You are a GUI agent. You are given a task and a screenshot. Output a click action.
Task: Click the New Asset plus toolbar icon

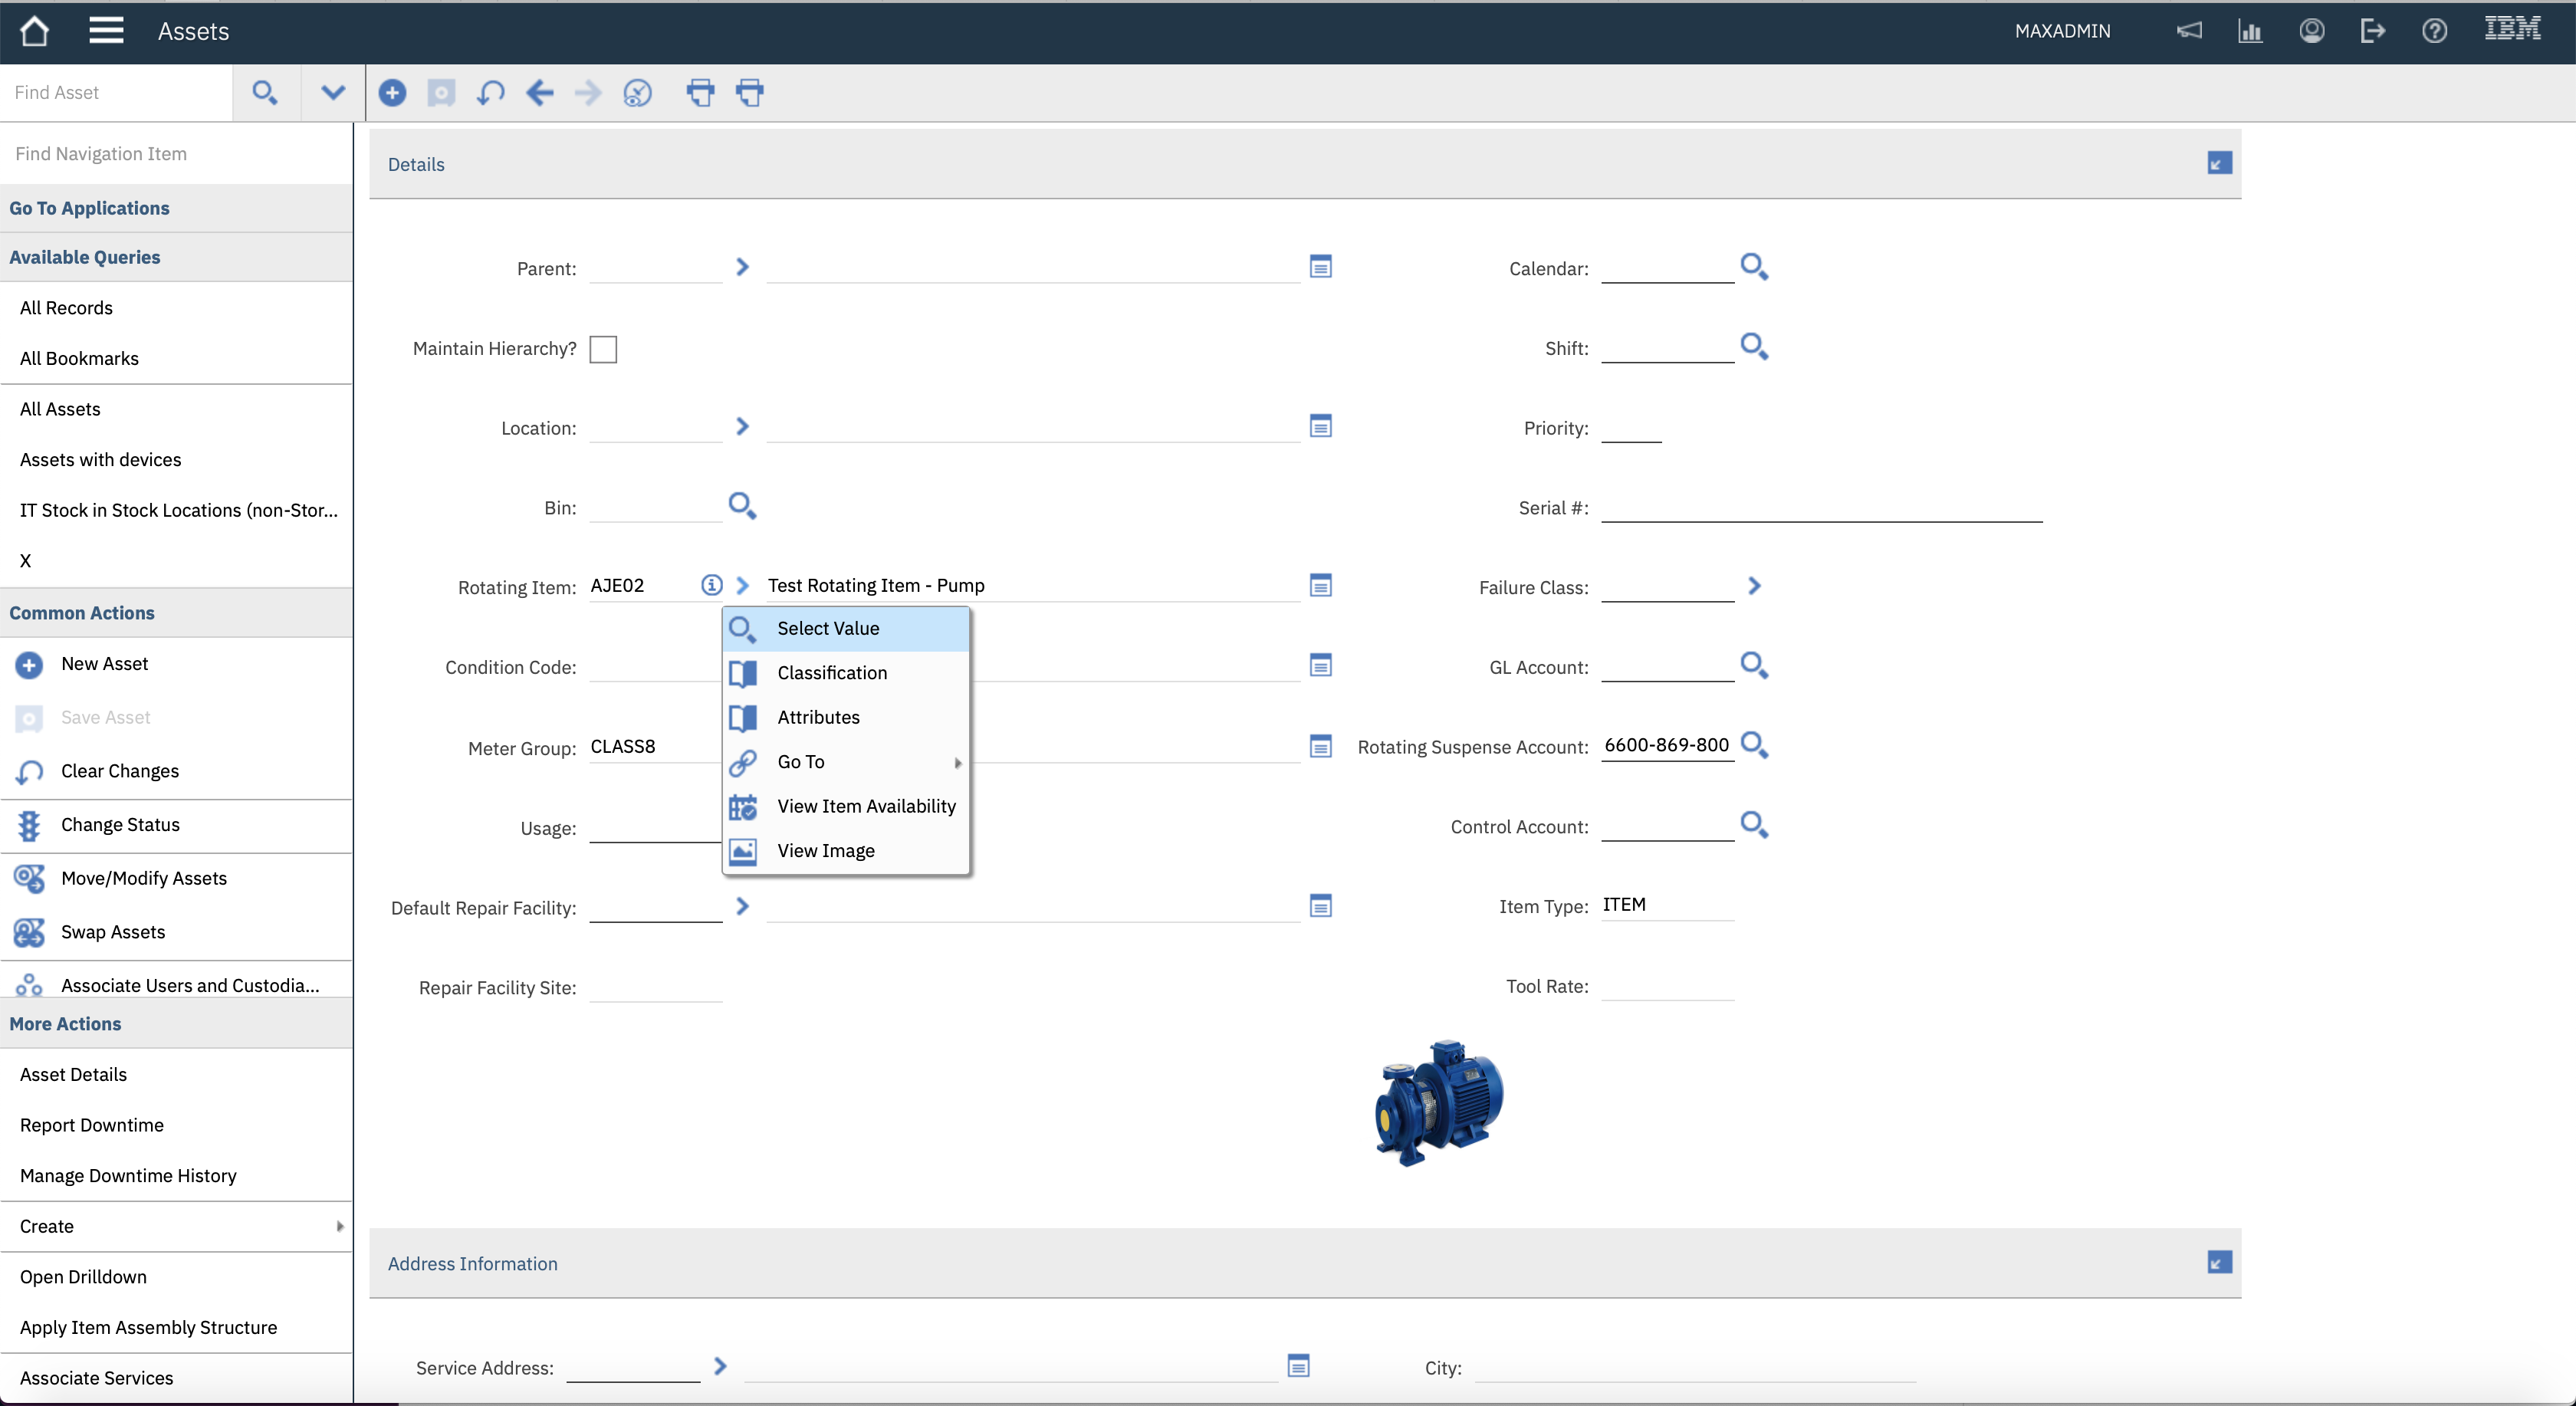pyautogui.click(x=392, y=93)
